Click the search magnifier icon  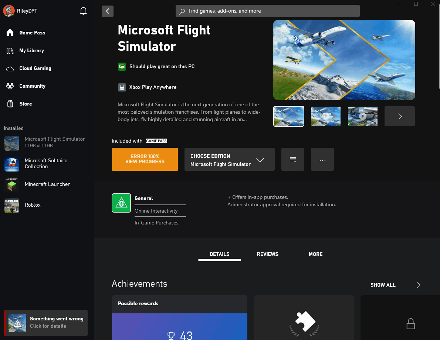click(182, 11)
